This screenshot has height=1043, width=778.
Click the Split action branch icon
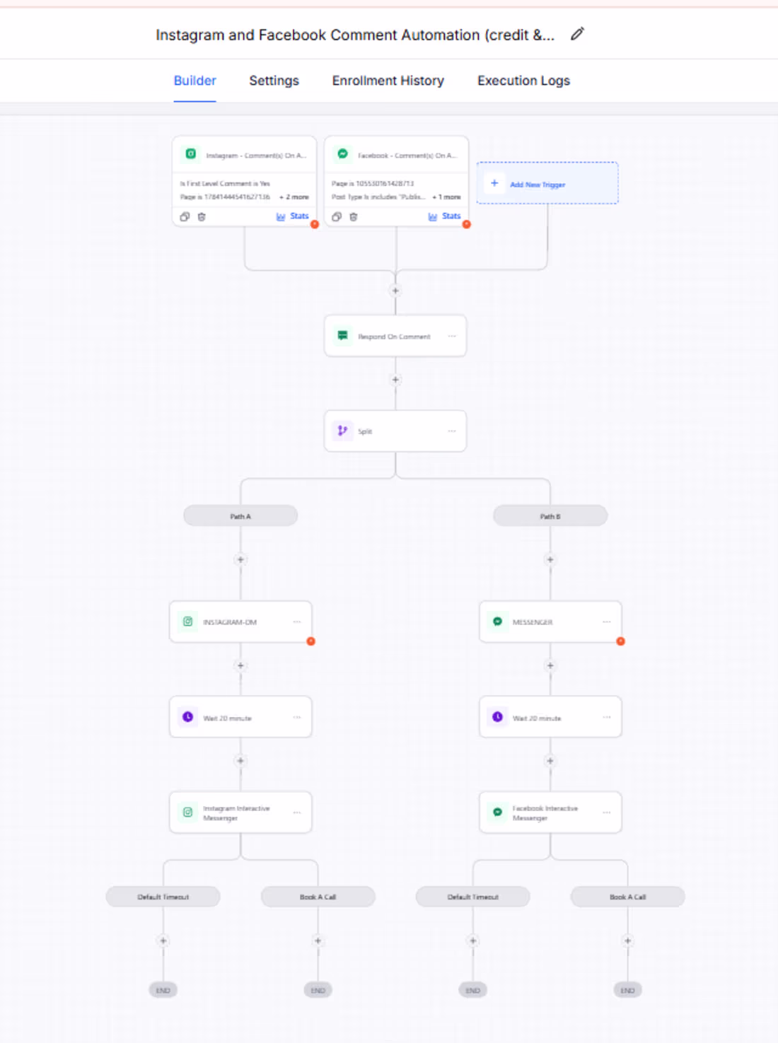coord(342,431)
